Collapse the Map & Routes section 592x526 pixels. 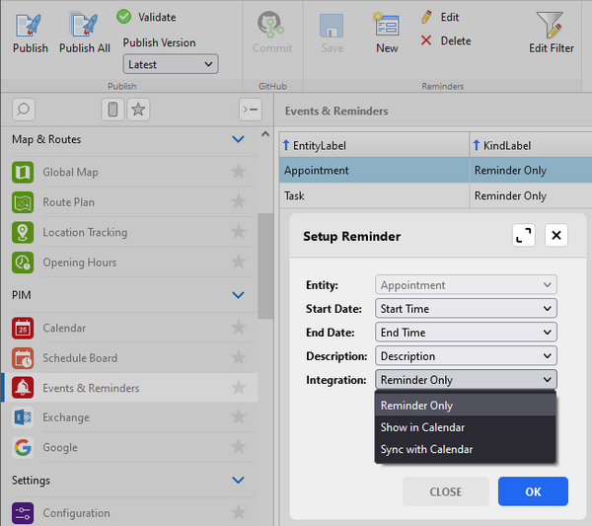(238, 139)
